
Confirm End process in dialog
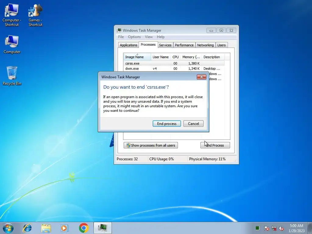coord(167,124)
